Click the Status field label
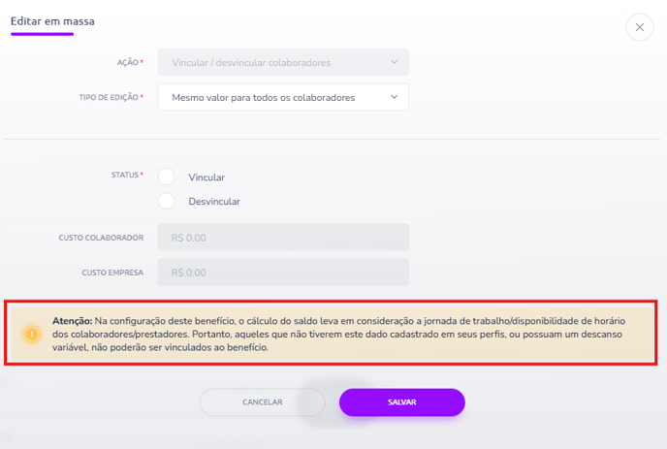The height and width of the screenshot is (449, 667). [x=125, y=175]
